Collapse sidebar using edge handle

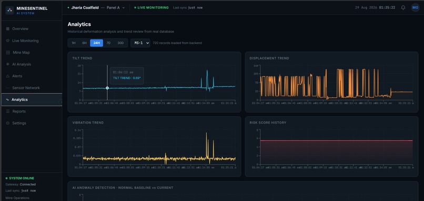click(61, 102)
